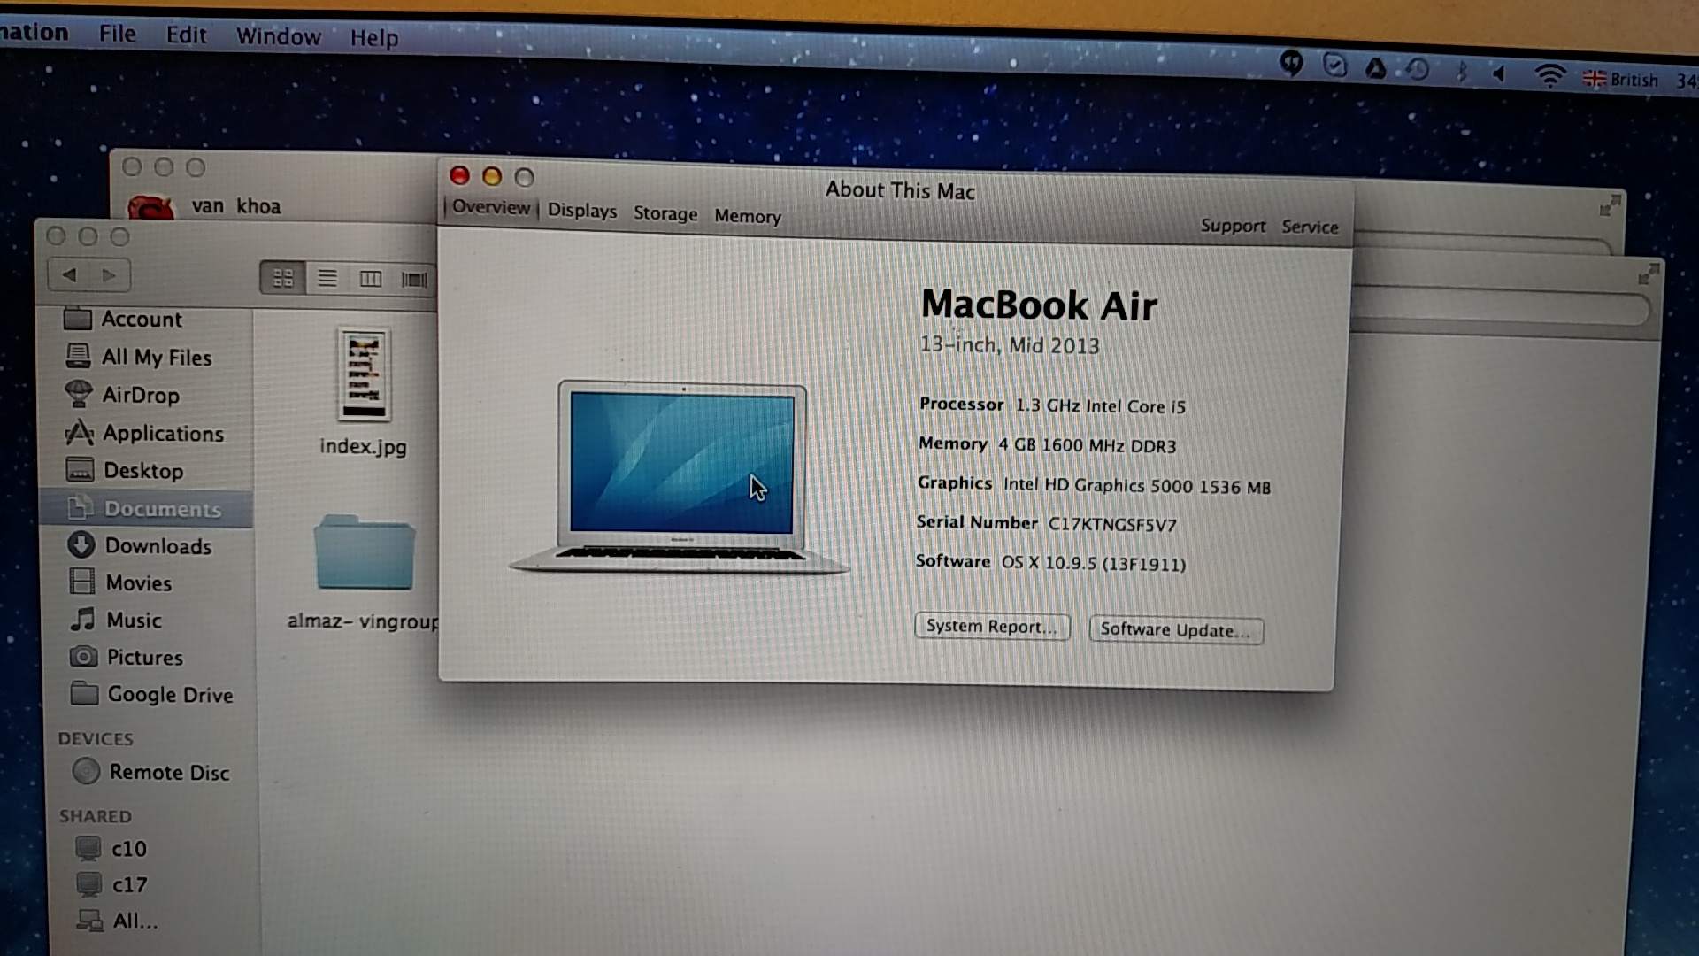Click the checkmark menu bar icon
Image resolution: width=1699 pixels, height=956 pixels.
tap(1334, 65)
